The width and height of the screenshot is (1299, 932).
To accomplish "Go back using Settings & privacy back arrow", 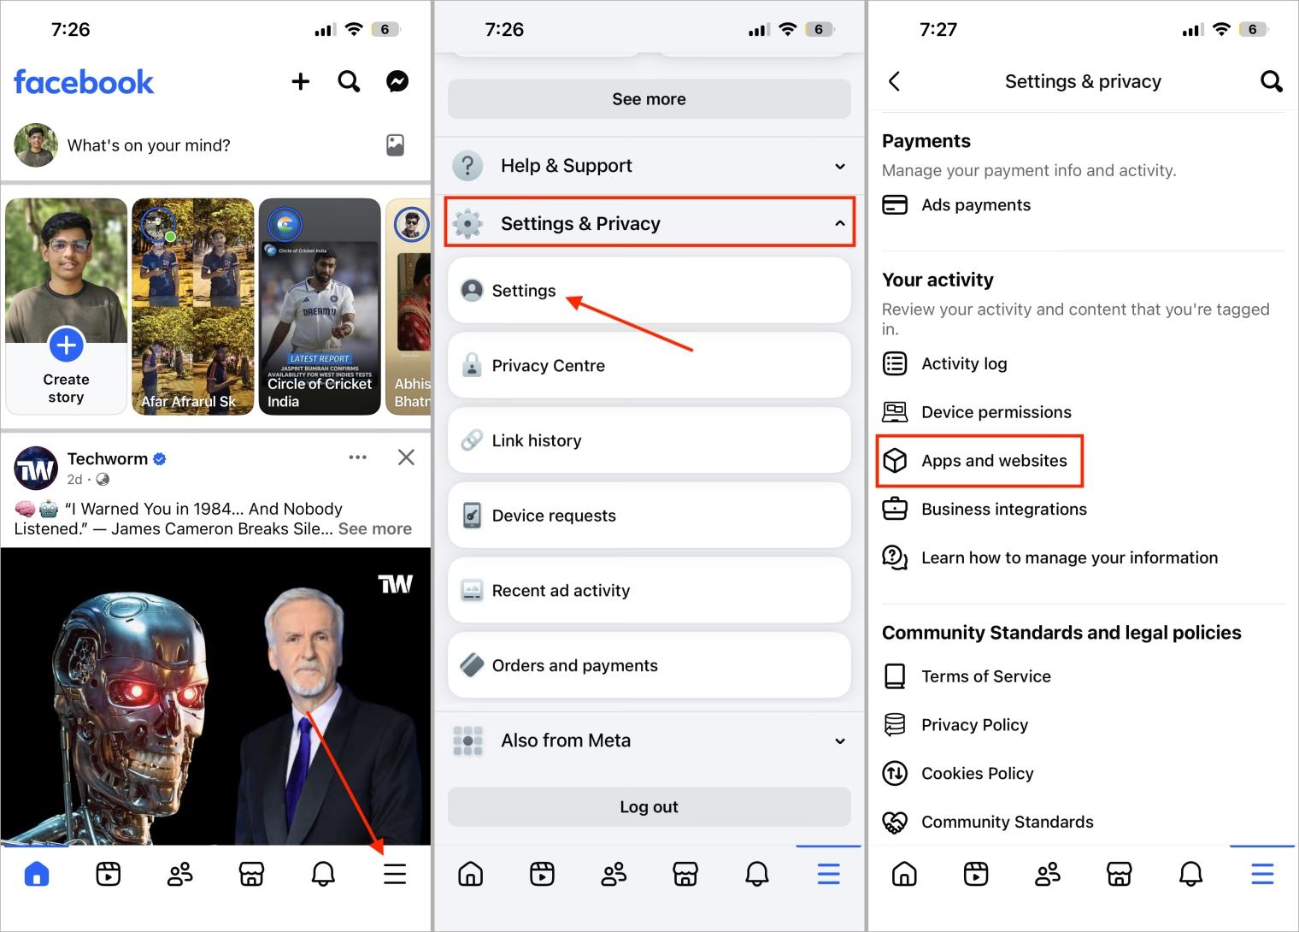I will click(894, 81).
